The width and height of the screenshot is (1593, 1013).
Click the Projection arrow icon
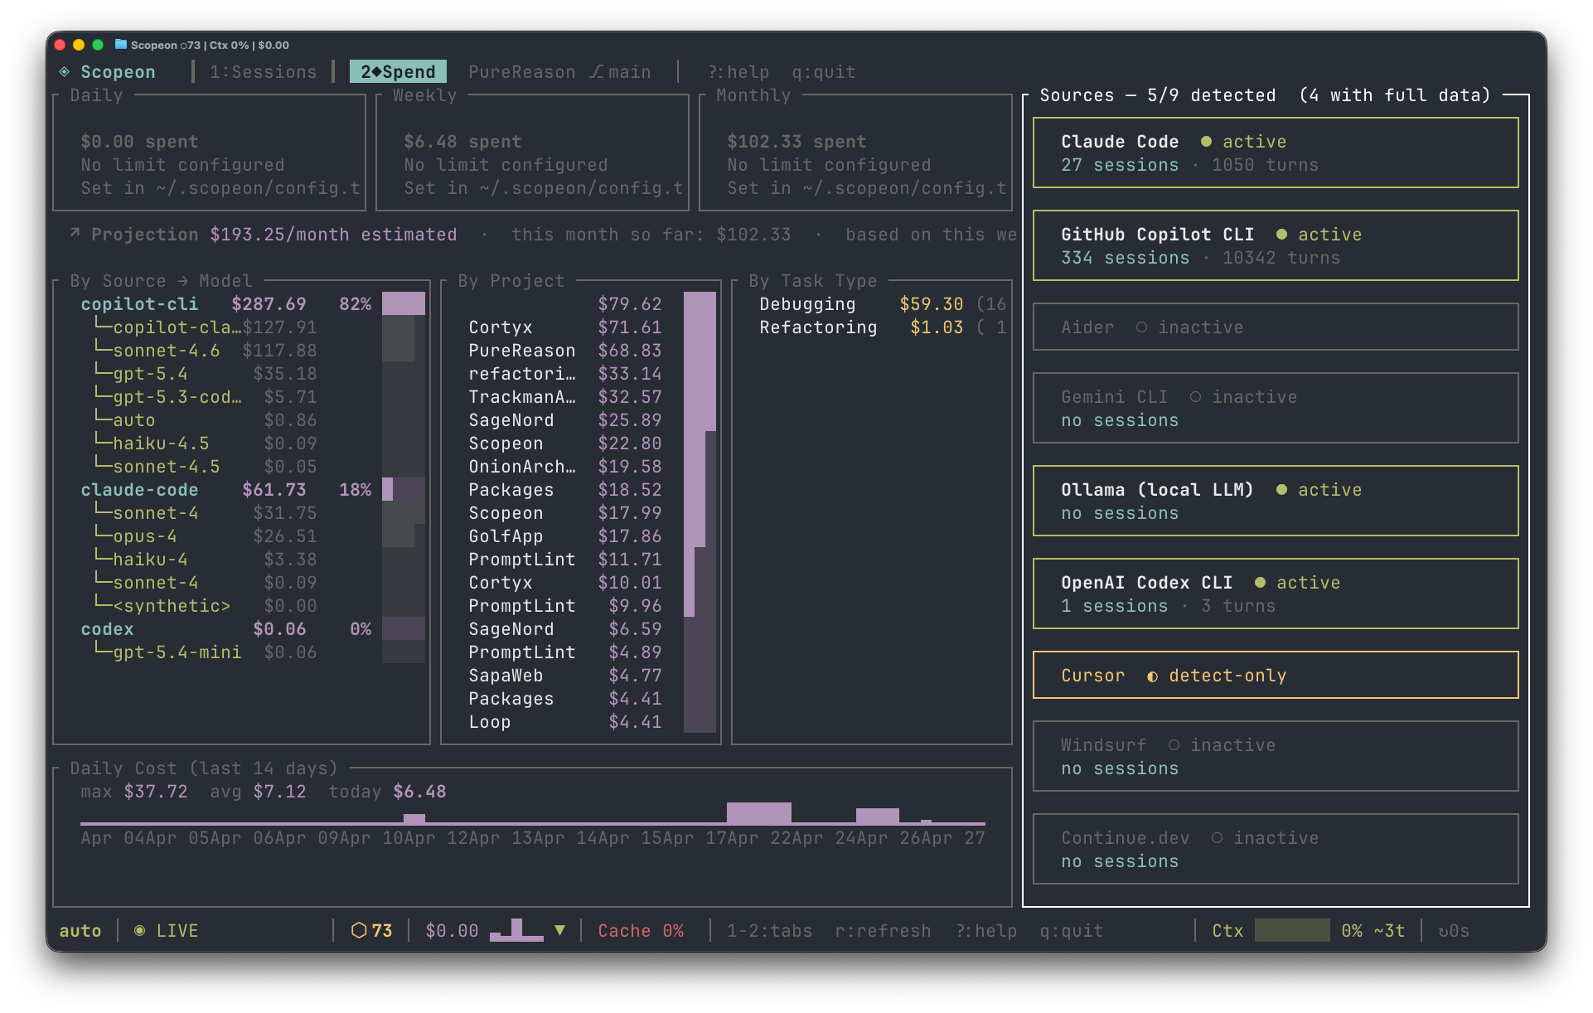coord(75,234)
